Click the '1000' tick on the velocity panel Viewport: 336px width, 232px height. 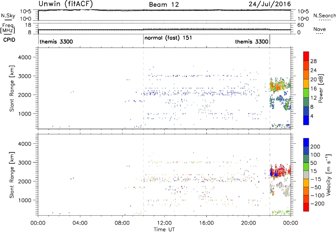pyautogui.click(x=24, y=200)
